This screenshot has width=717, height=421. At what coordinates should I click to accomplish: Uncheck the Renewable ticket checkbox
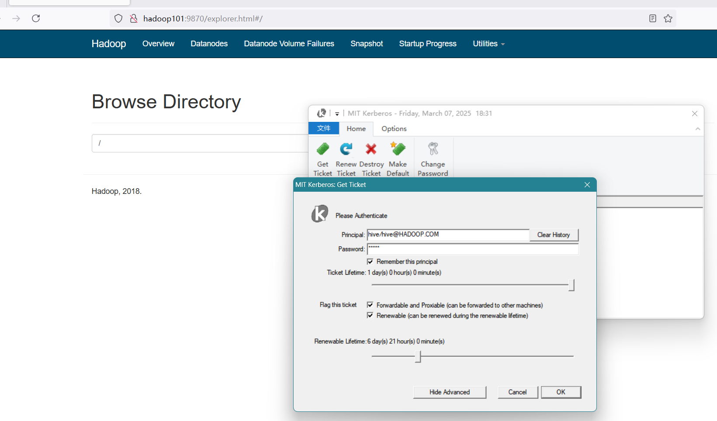[370, 315]
